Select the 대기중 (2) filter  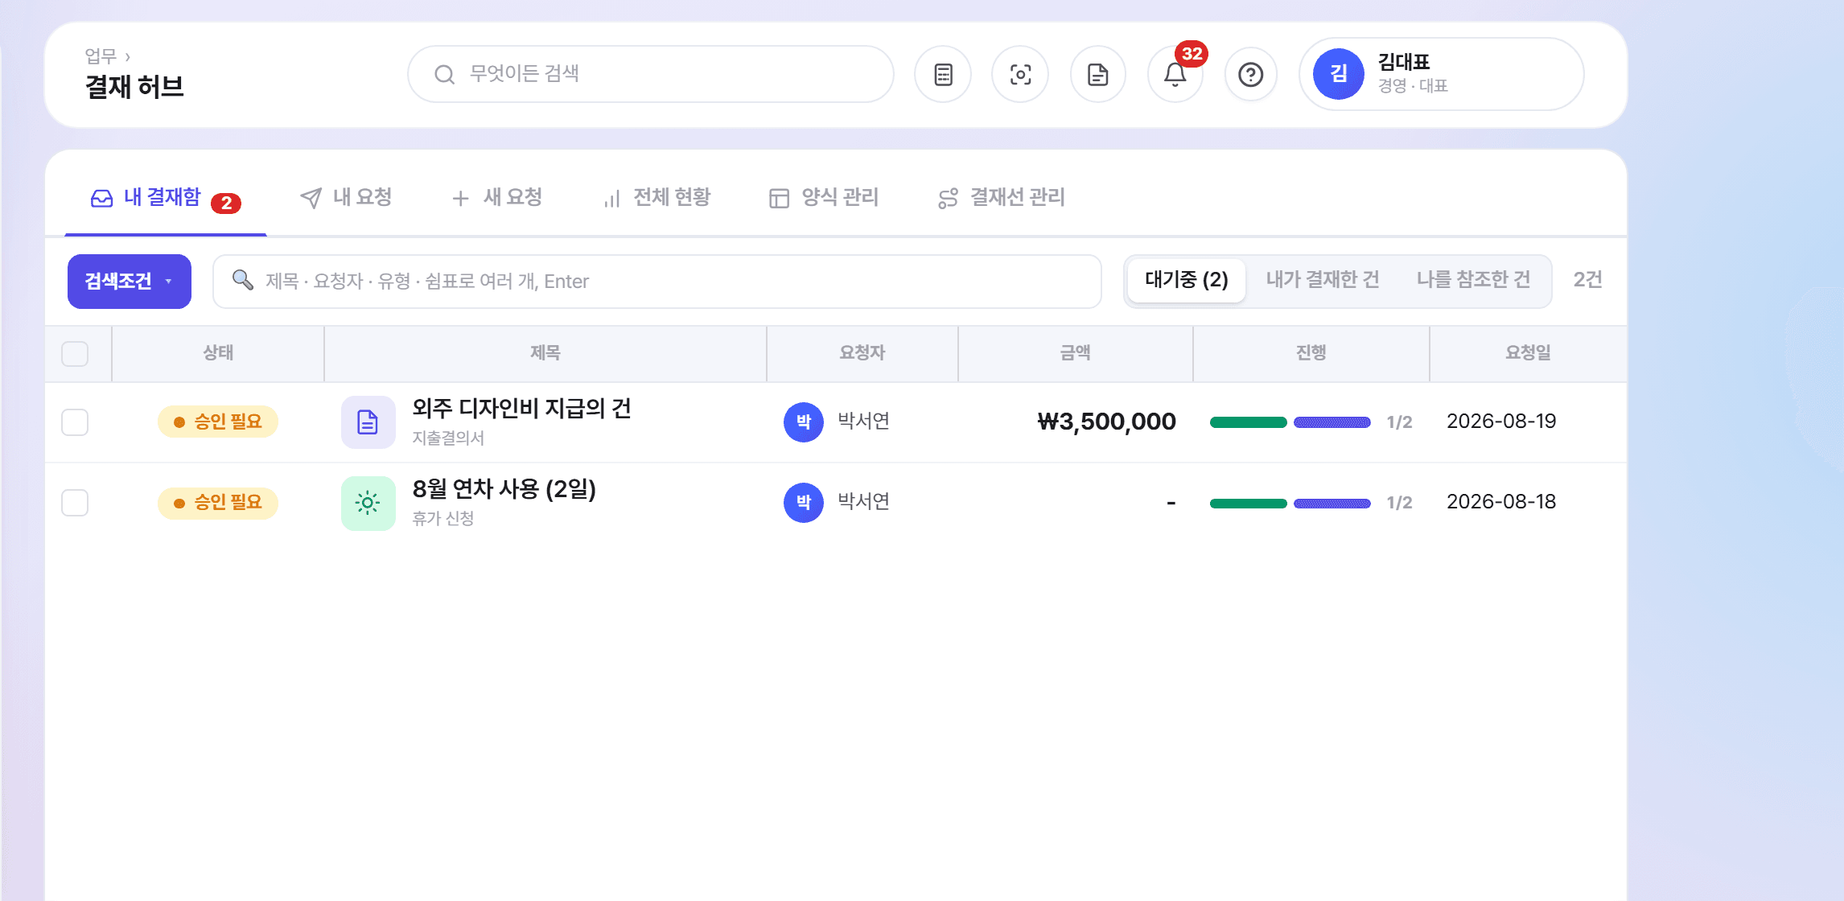1187,280
